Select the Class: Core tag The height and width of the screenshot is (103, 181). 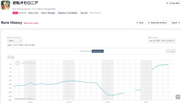point(33,13)
